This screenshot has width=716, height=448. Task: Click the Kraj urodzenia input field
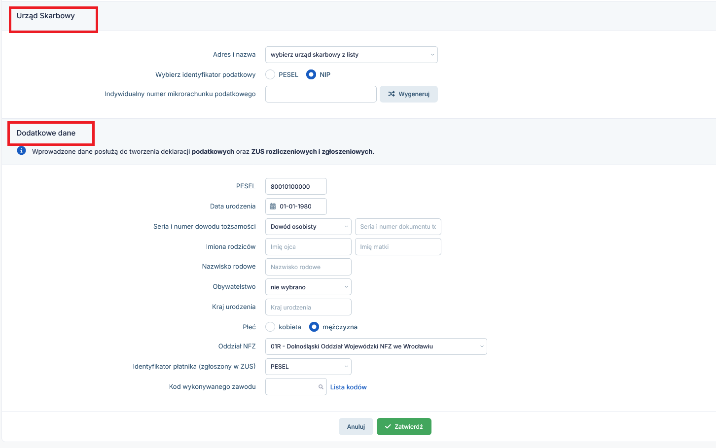308,308
